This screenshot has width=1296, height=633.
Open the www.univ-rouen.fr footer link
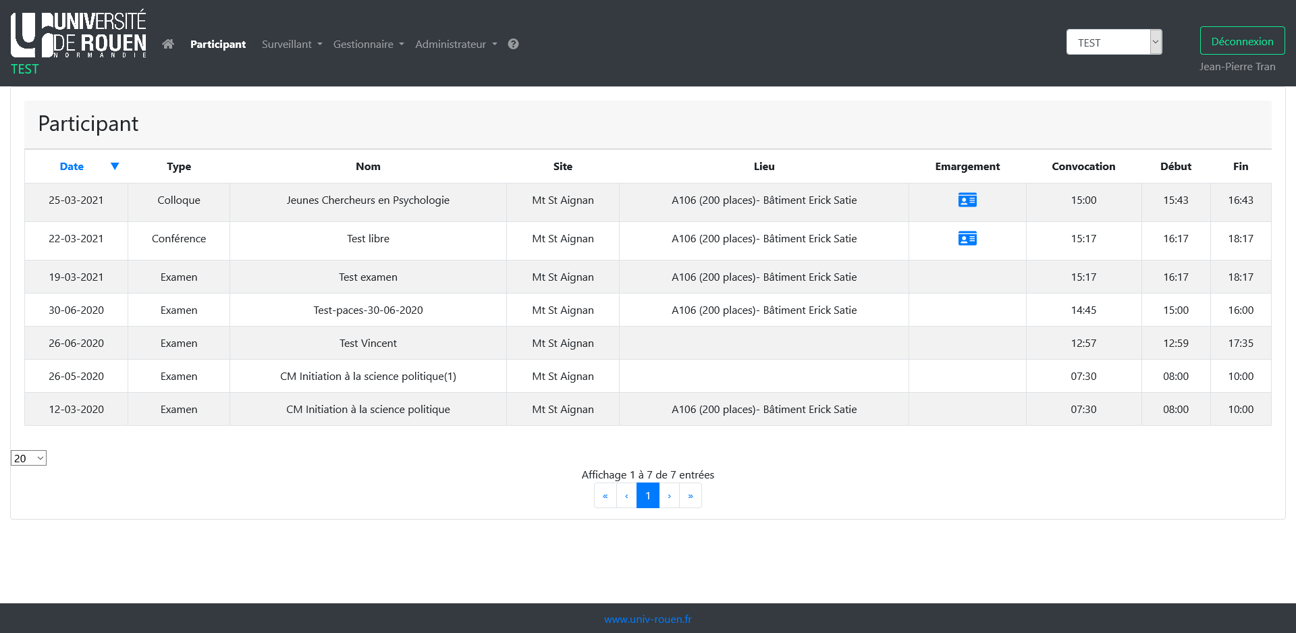(x=647, y=619)
